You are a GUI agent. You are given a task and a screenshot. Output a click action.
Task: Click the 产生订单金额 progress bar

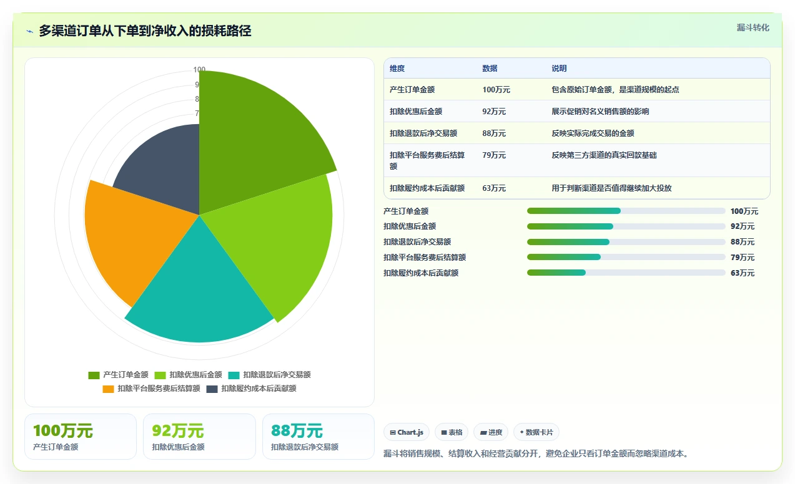click(x=626, y=211)
